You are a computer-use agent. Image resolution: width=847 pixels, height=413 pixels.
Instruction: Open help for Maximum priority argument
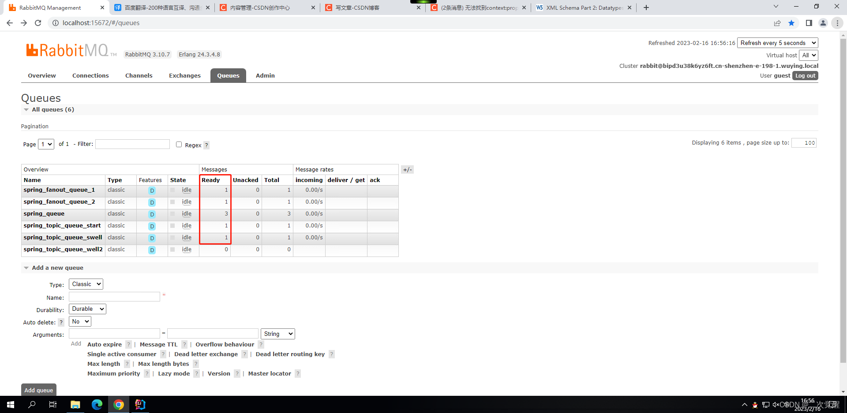pyautogui.click(x=147, y=373)
